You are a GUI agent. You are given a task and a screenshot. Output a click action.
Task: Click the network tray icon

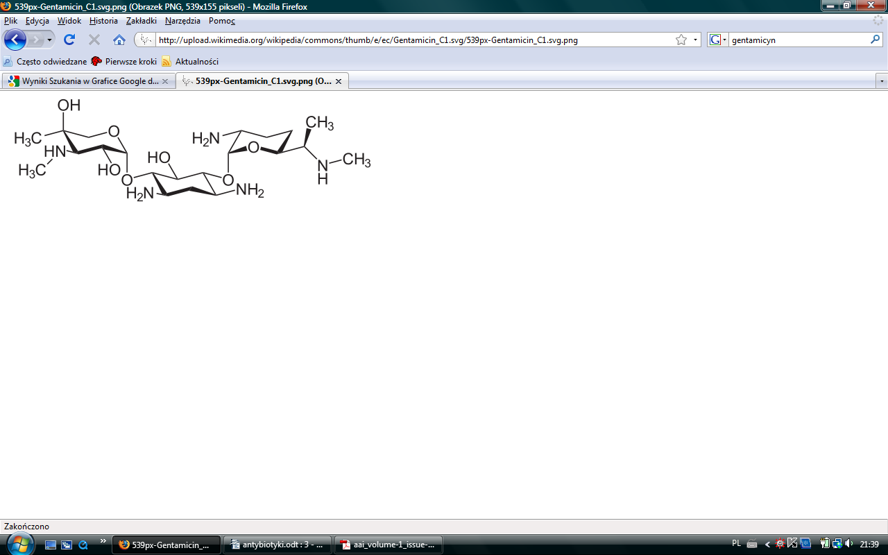pos(837,544)
